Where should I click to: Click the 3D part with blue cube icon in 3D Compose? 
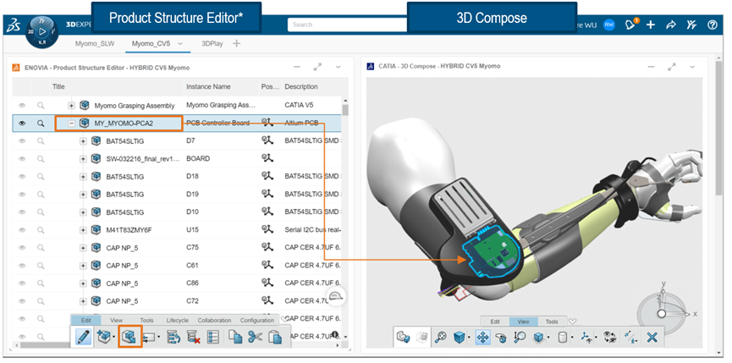tap(403, 337)
